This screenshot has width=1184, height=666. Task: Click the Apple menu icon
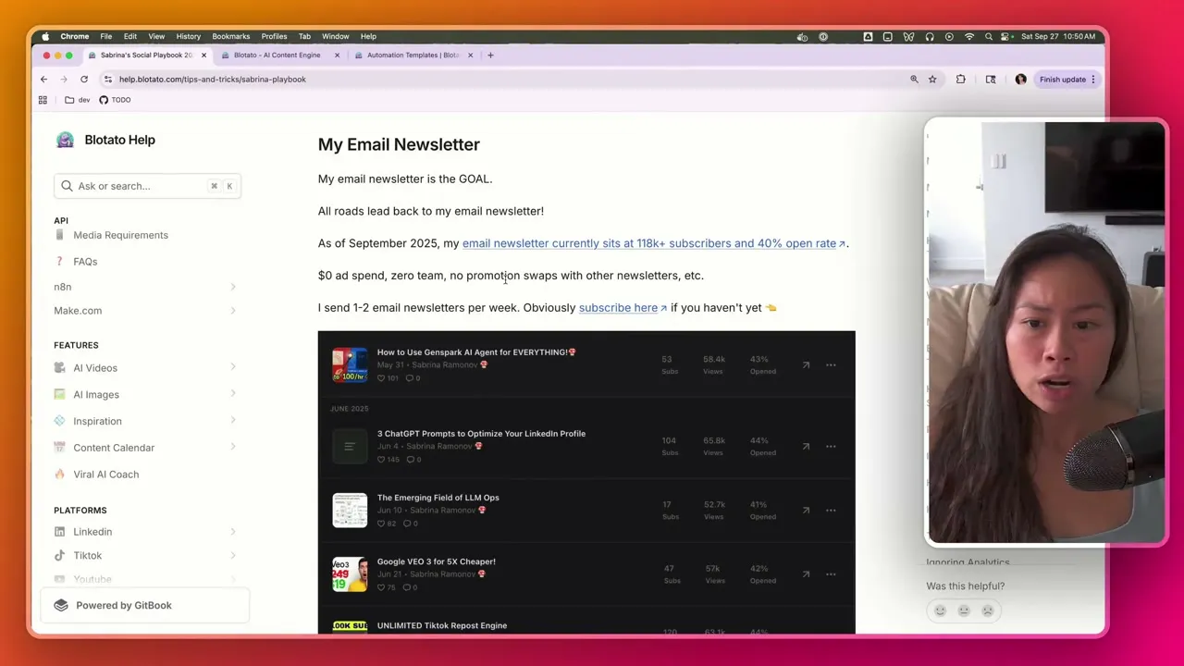coord(45,37)
